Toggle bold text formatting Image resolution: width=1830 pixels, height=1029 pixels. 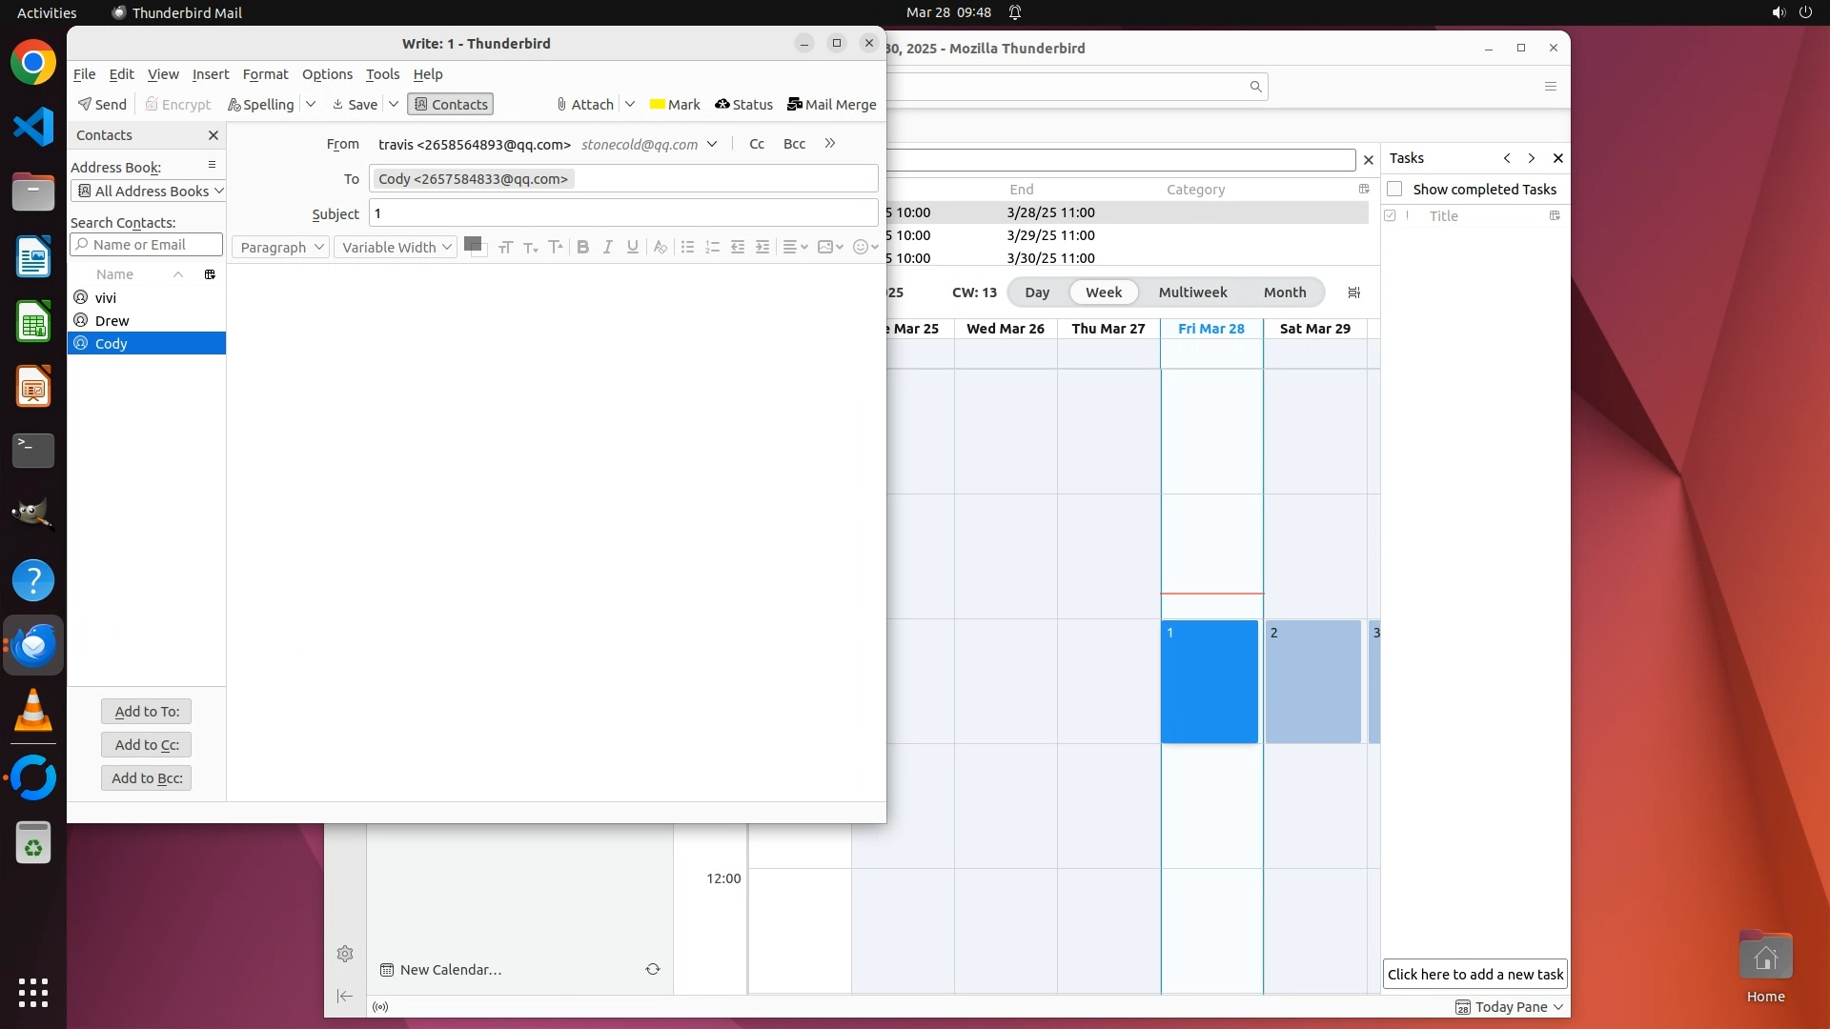582,248
